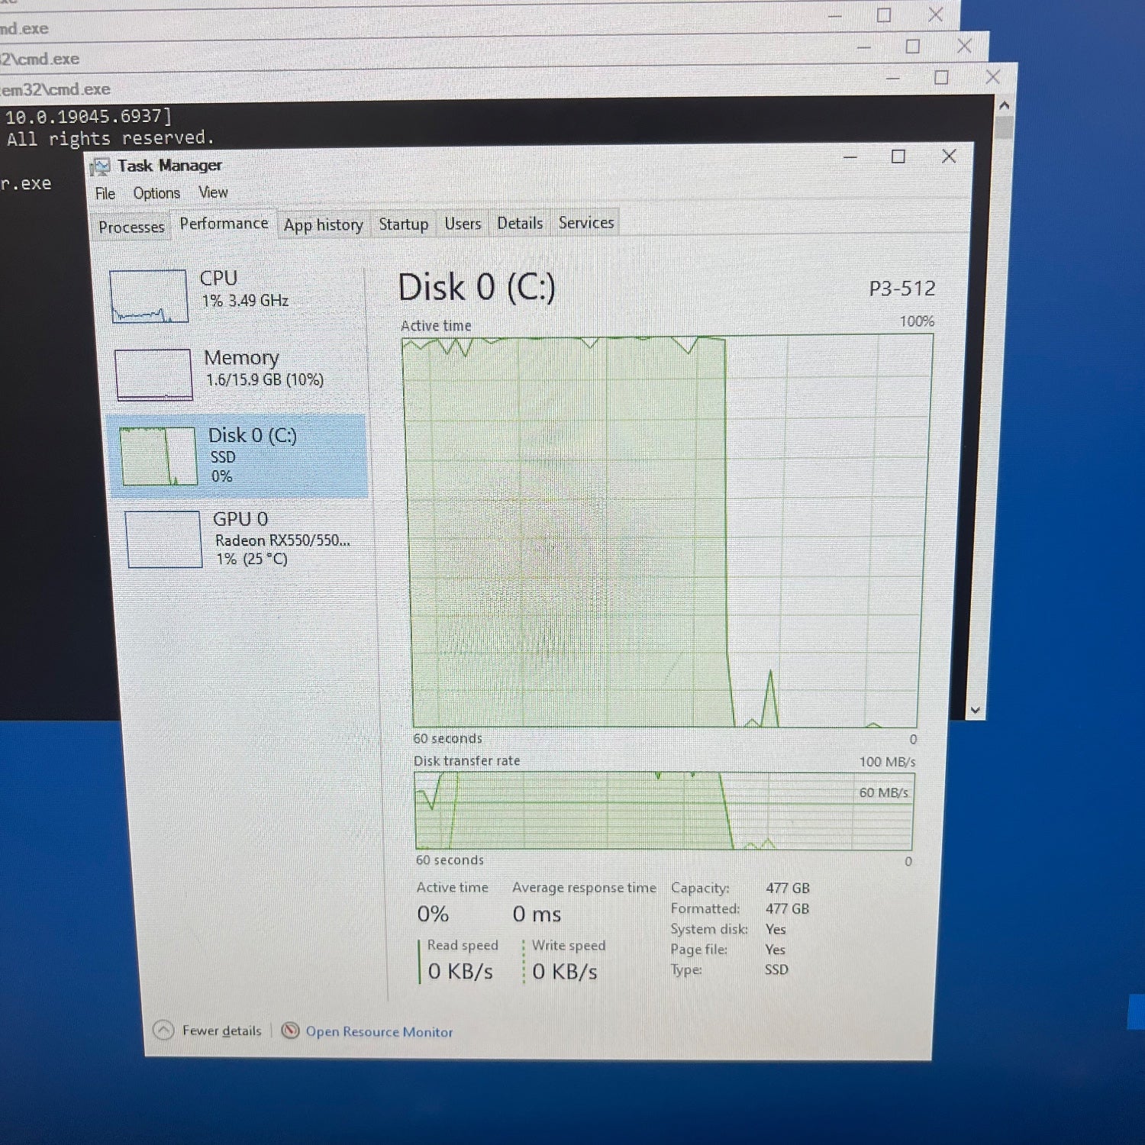
Task: Collapse view with Fewer details button
Action: click(221, 1030)
